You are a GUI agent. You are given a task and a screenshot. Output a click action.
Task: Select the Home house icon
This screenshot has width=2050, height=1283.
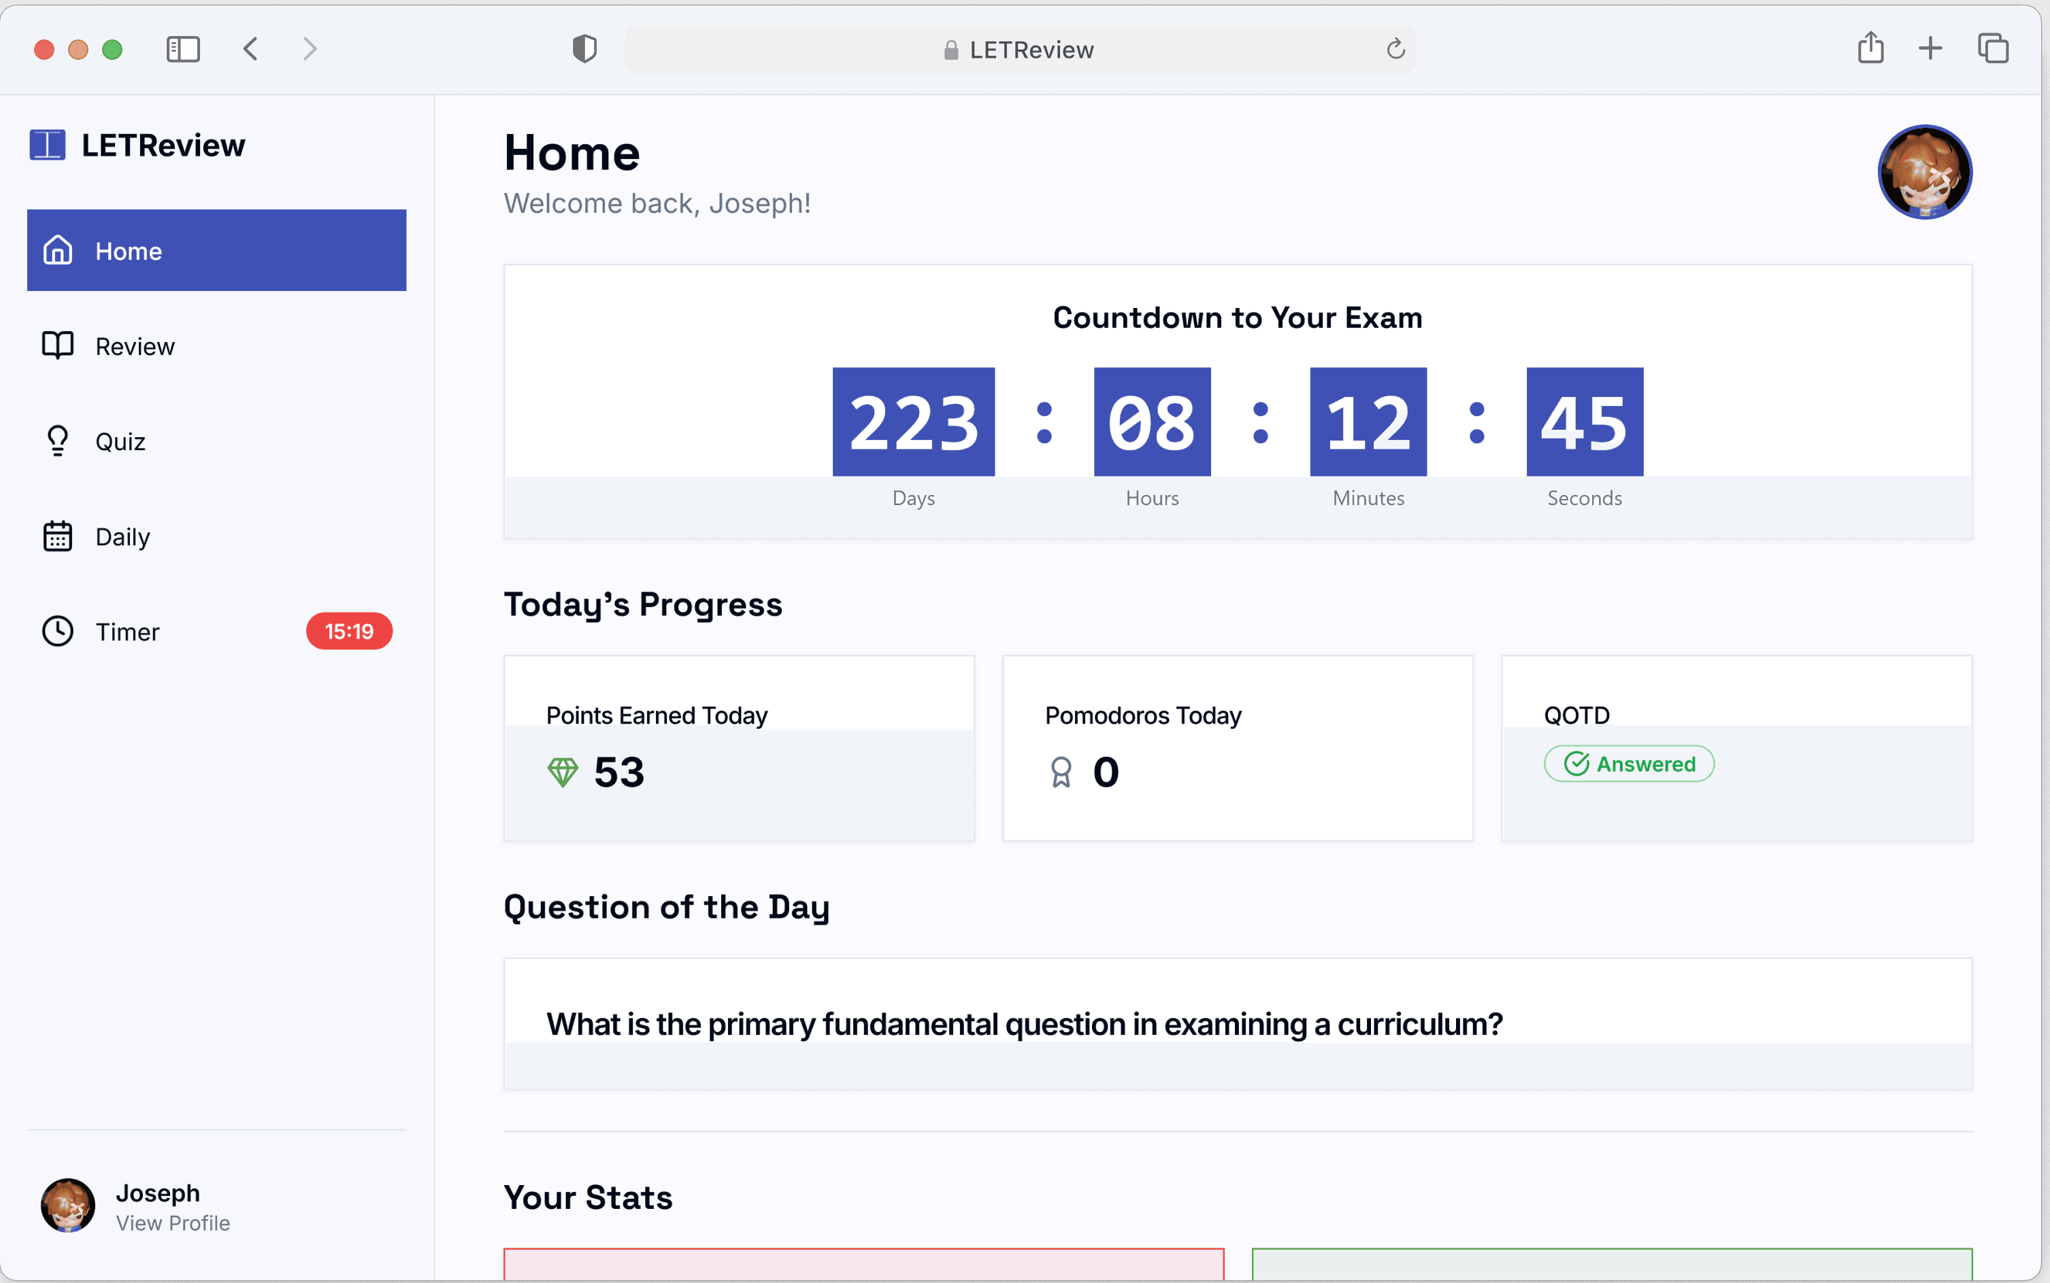tap(57, 250)
